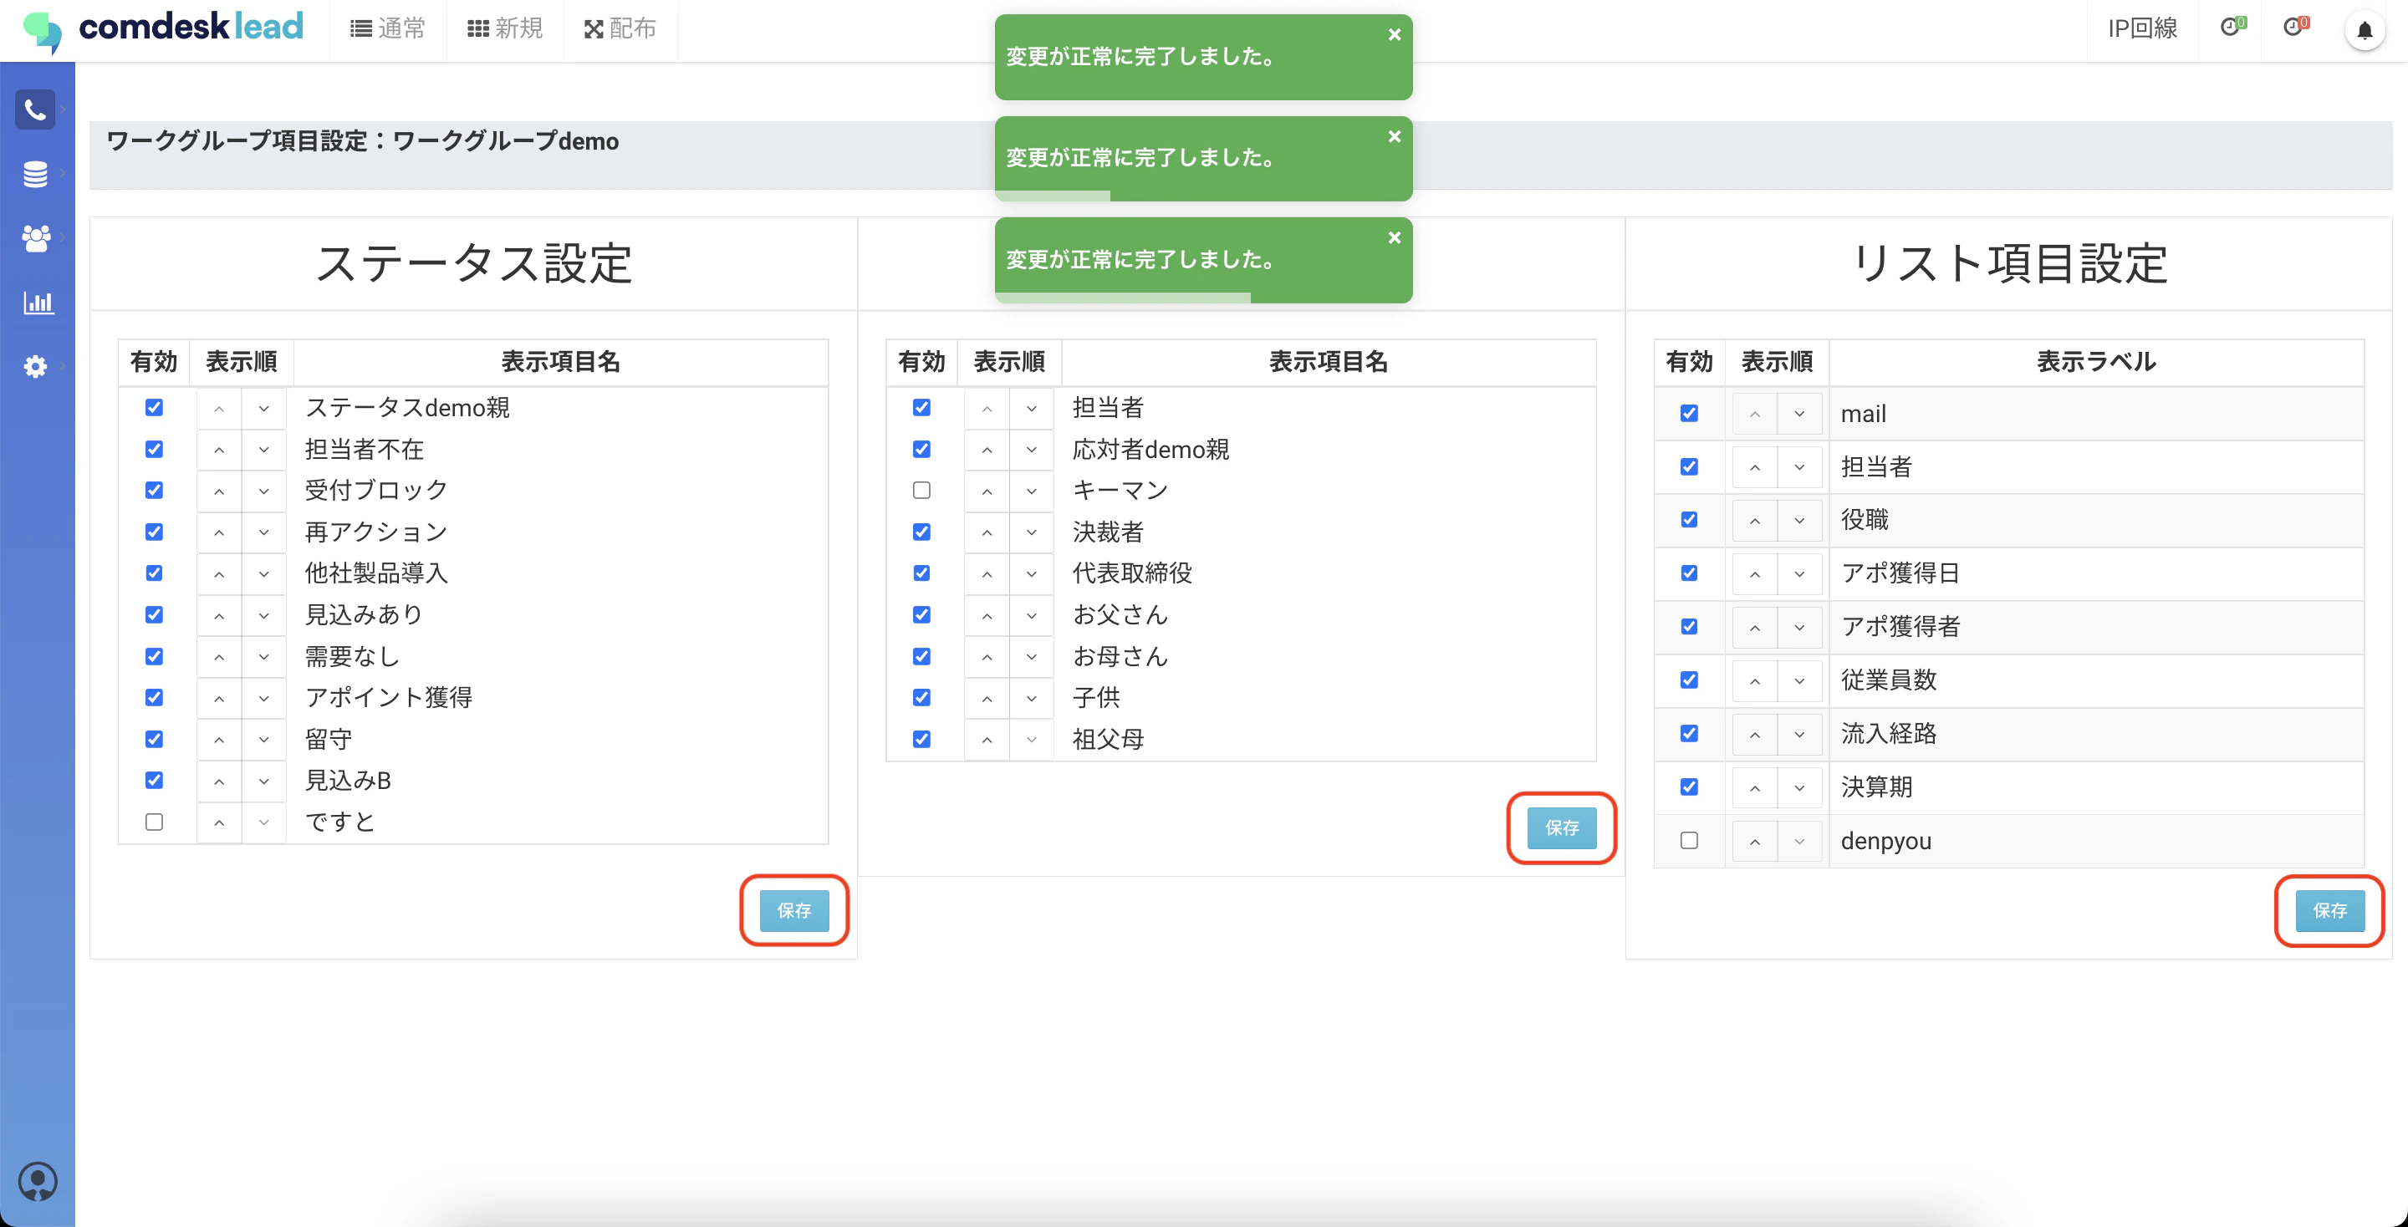
Task: Move アポイント獲得 up in the order
Action: click(219, 698)
